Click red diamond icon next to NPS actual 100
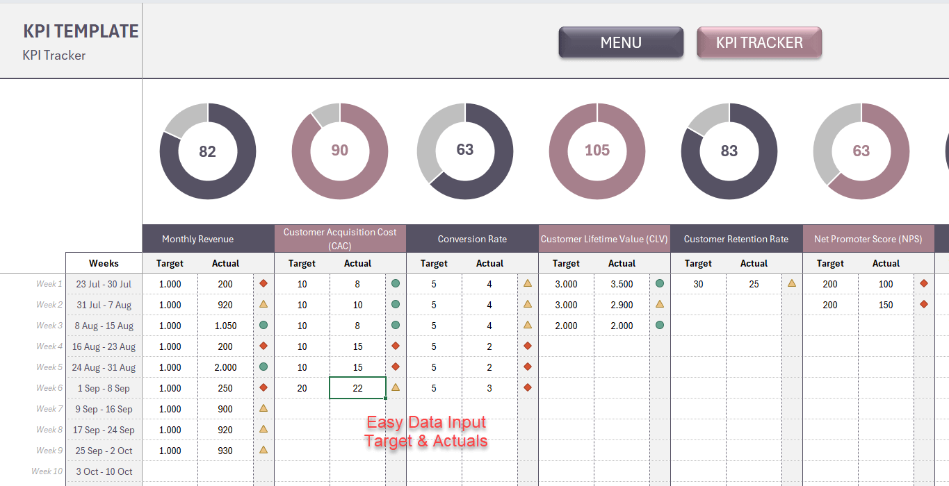This screenshot has height=486, width=949. point(924,283)
